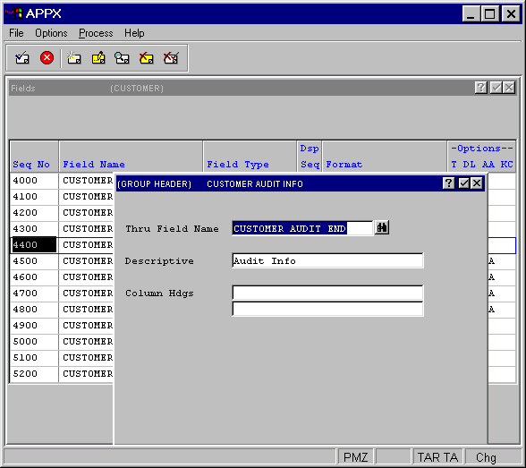Screen dimensions: 526x468
Task: Open the File menu
Action: [16, 33]
